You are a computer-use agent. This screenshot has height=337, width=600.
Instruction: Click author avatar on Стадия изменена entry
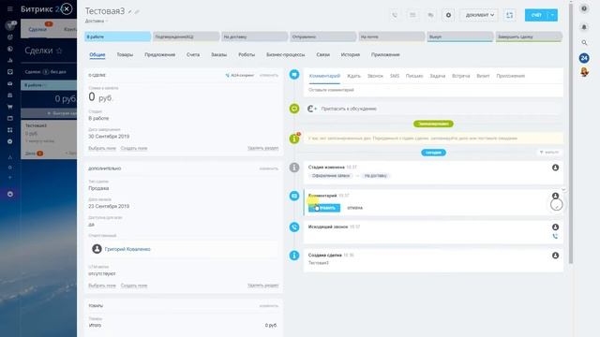(555, 168)
